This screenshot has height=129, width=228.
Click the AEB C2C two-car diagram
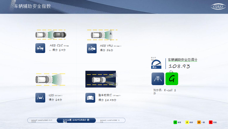pyautogui.click(x=51, y=35)
